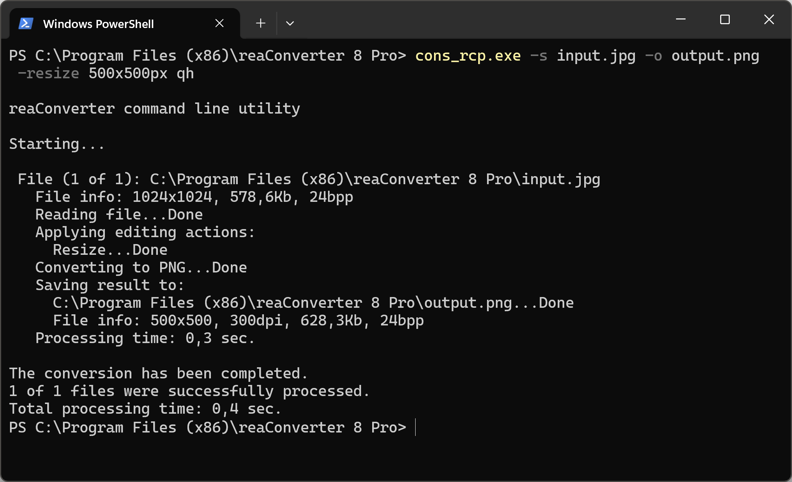This screenshot has width=792, height=482.
Task: Click the 1024x1024 file info line
Action: click(194, 197)
